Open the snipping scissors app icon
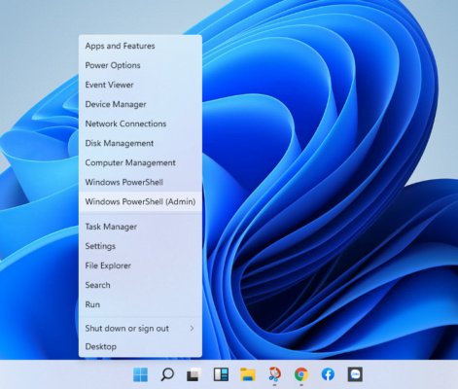The height and width of the screenshot is (389, 458). tap(274, 374)
